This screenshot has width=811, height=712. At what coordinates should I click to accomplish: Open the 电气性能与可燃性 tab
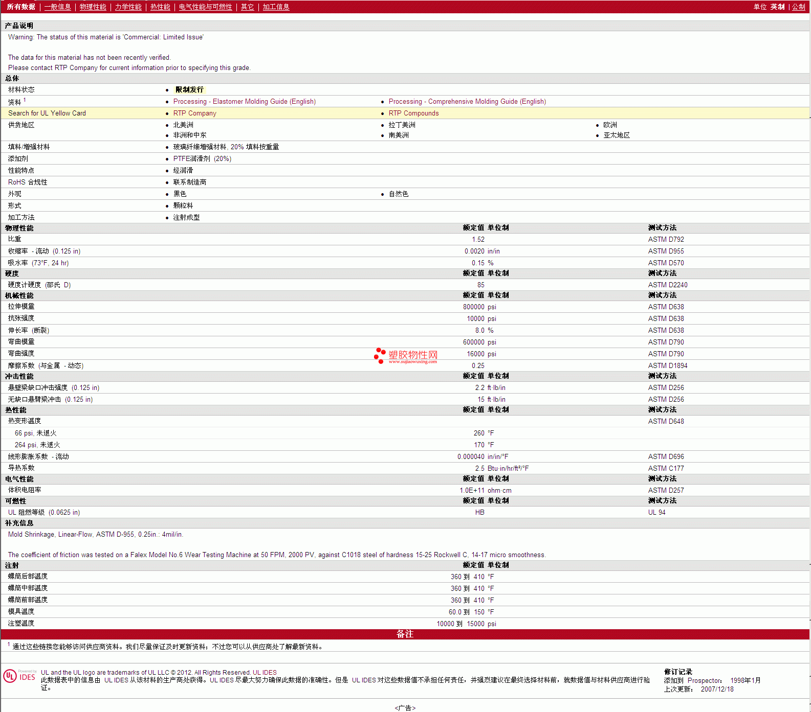[x=205, y=7]
